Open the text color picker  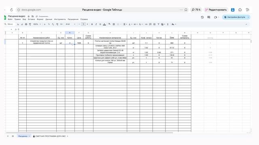(104, 24)
